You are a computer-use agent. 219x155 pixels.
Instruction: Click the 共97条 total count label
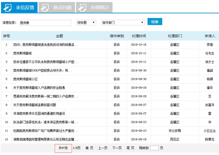[x=63, y=148]
